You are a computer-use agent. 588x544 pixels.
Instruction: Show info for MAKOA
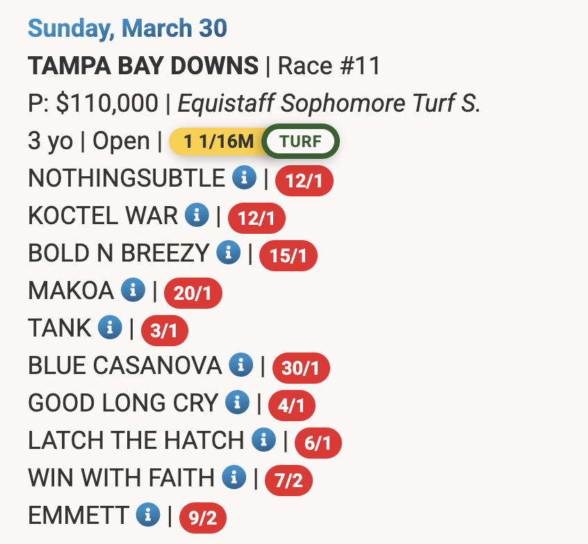132,290
